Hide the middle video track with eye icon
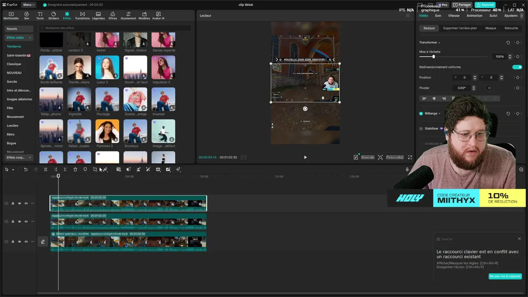528x297 pixels. (x=19, y=222)
